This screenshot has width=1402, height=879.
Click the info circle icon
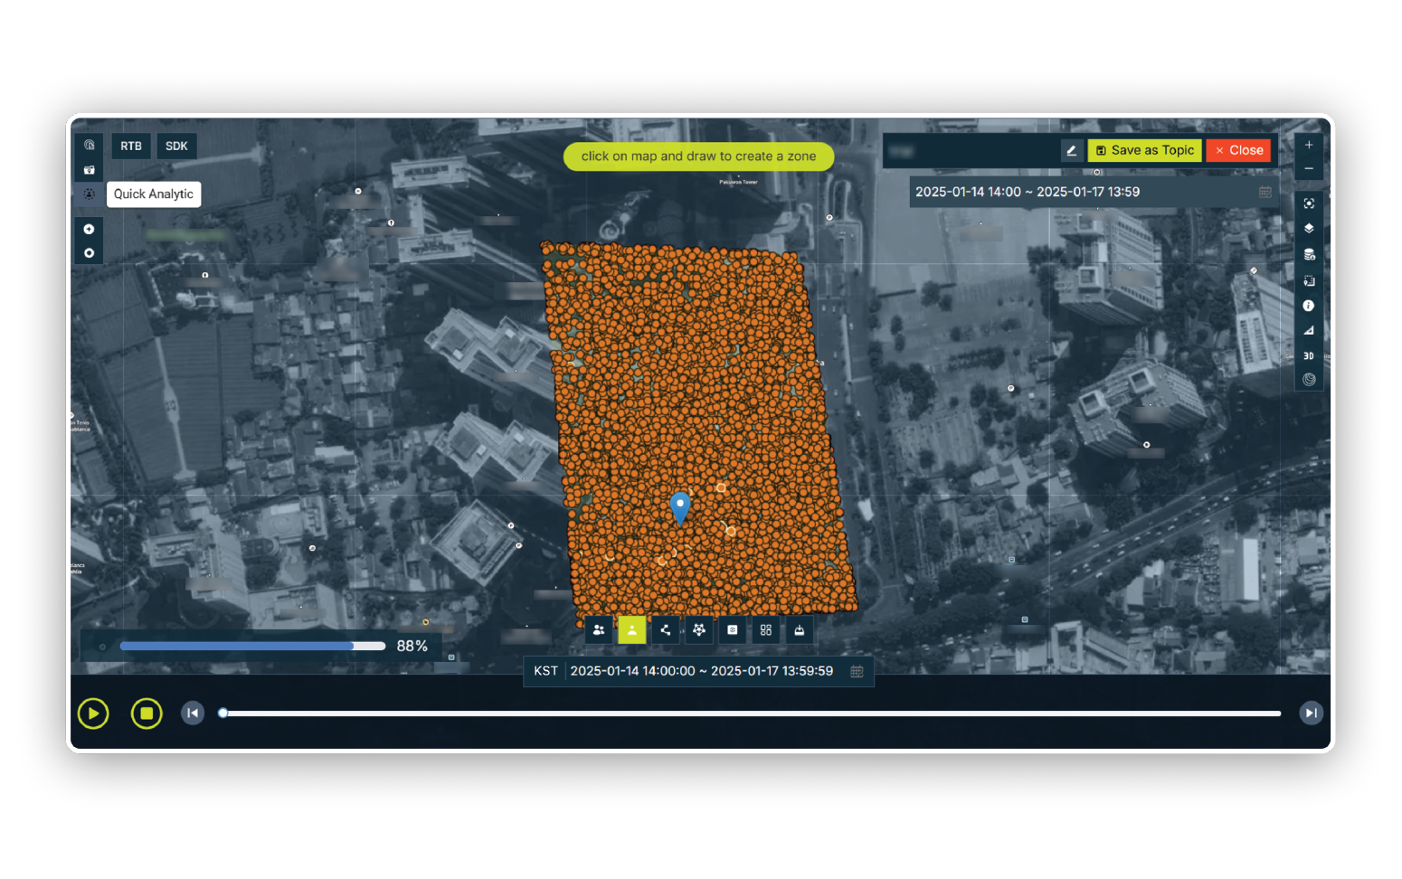pyautogui.click(x=1309, y=306)
